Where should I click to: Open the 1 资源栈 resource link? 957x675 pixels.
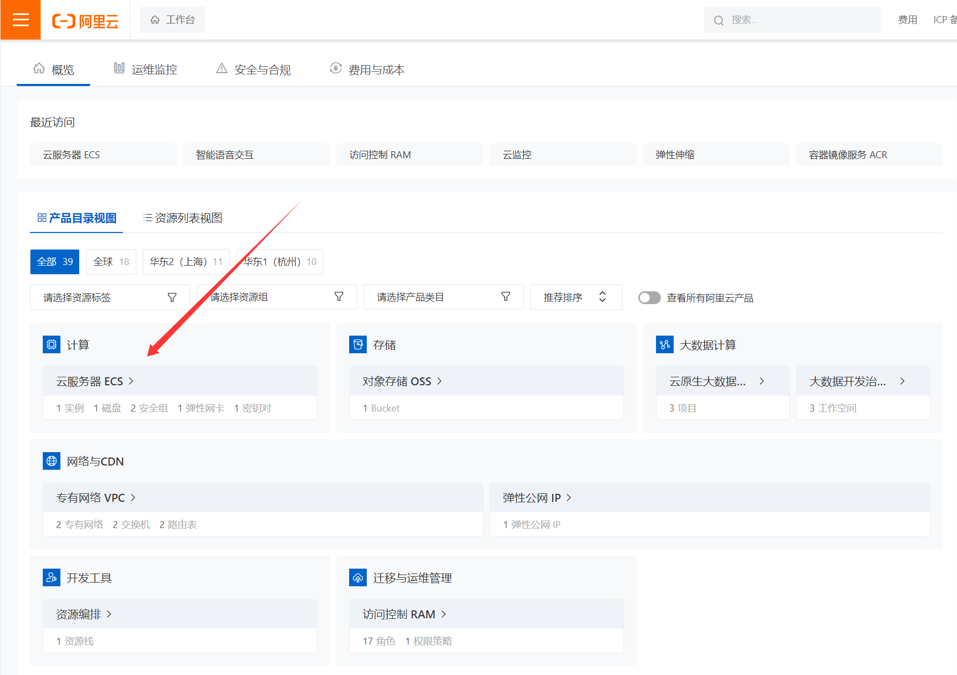point(75,641)
